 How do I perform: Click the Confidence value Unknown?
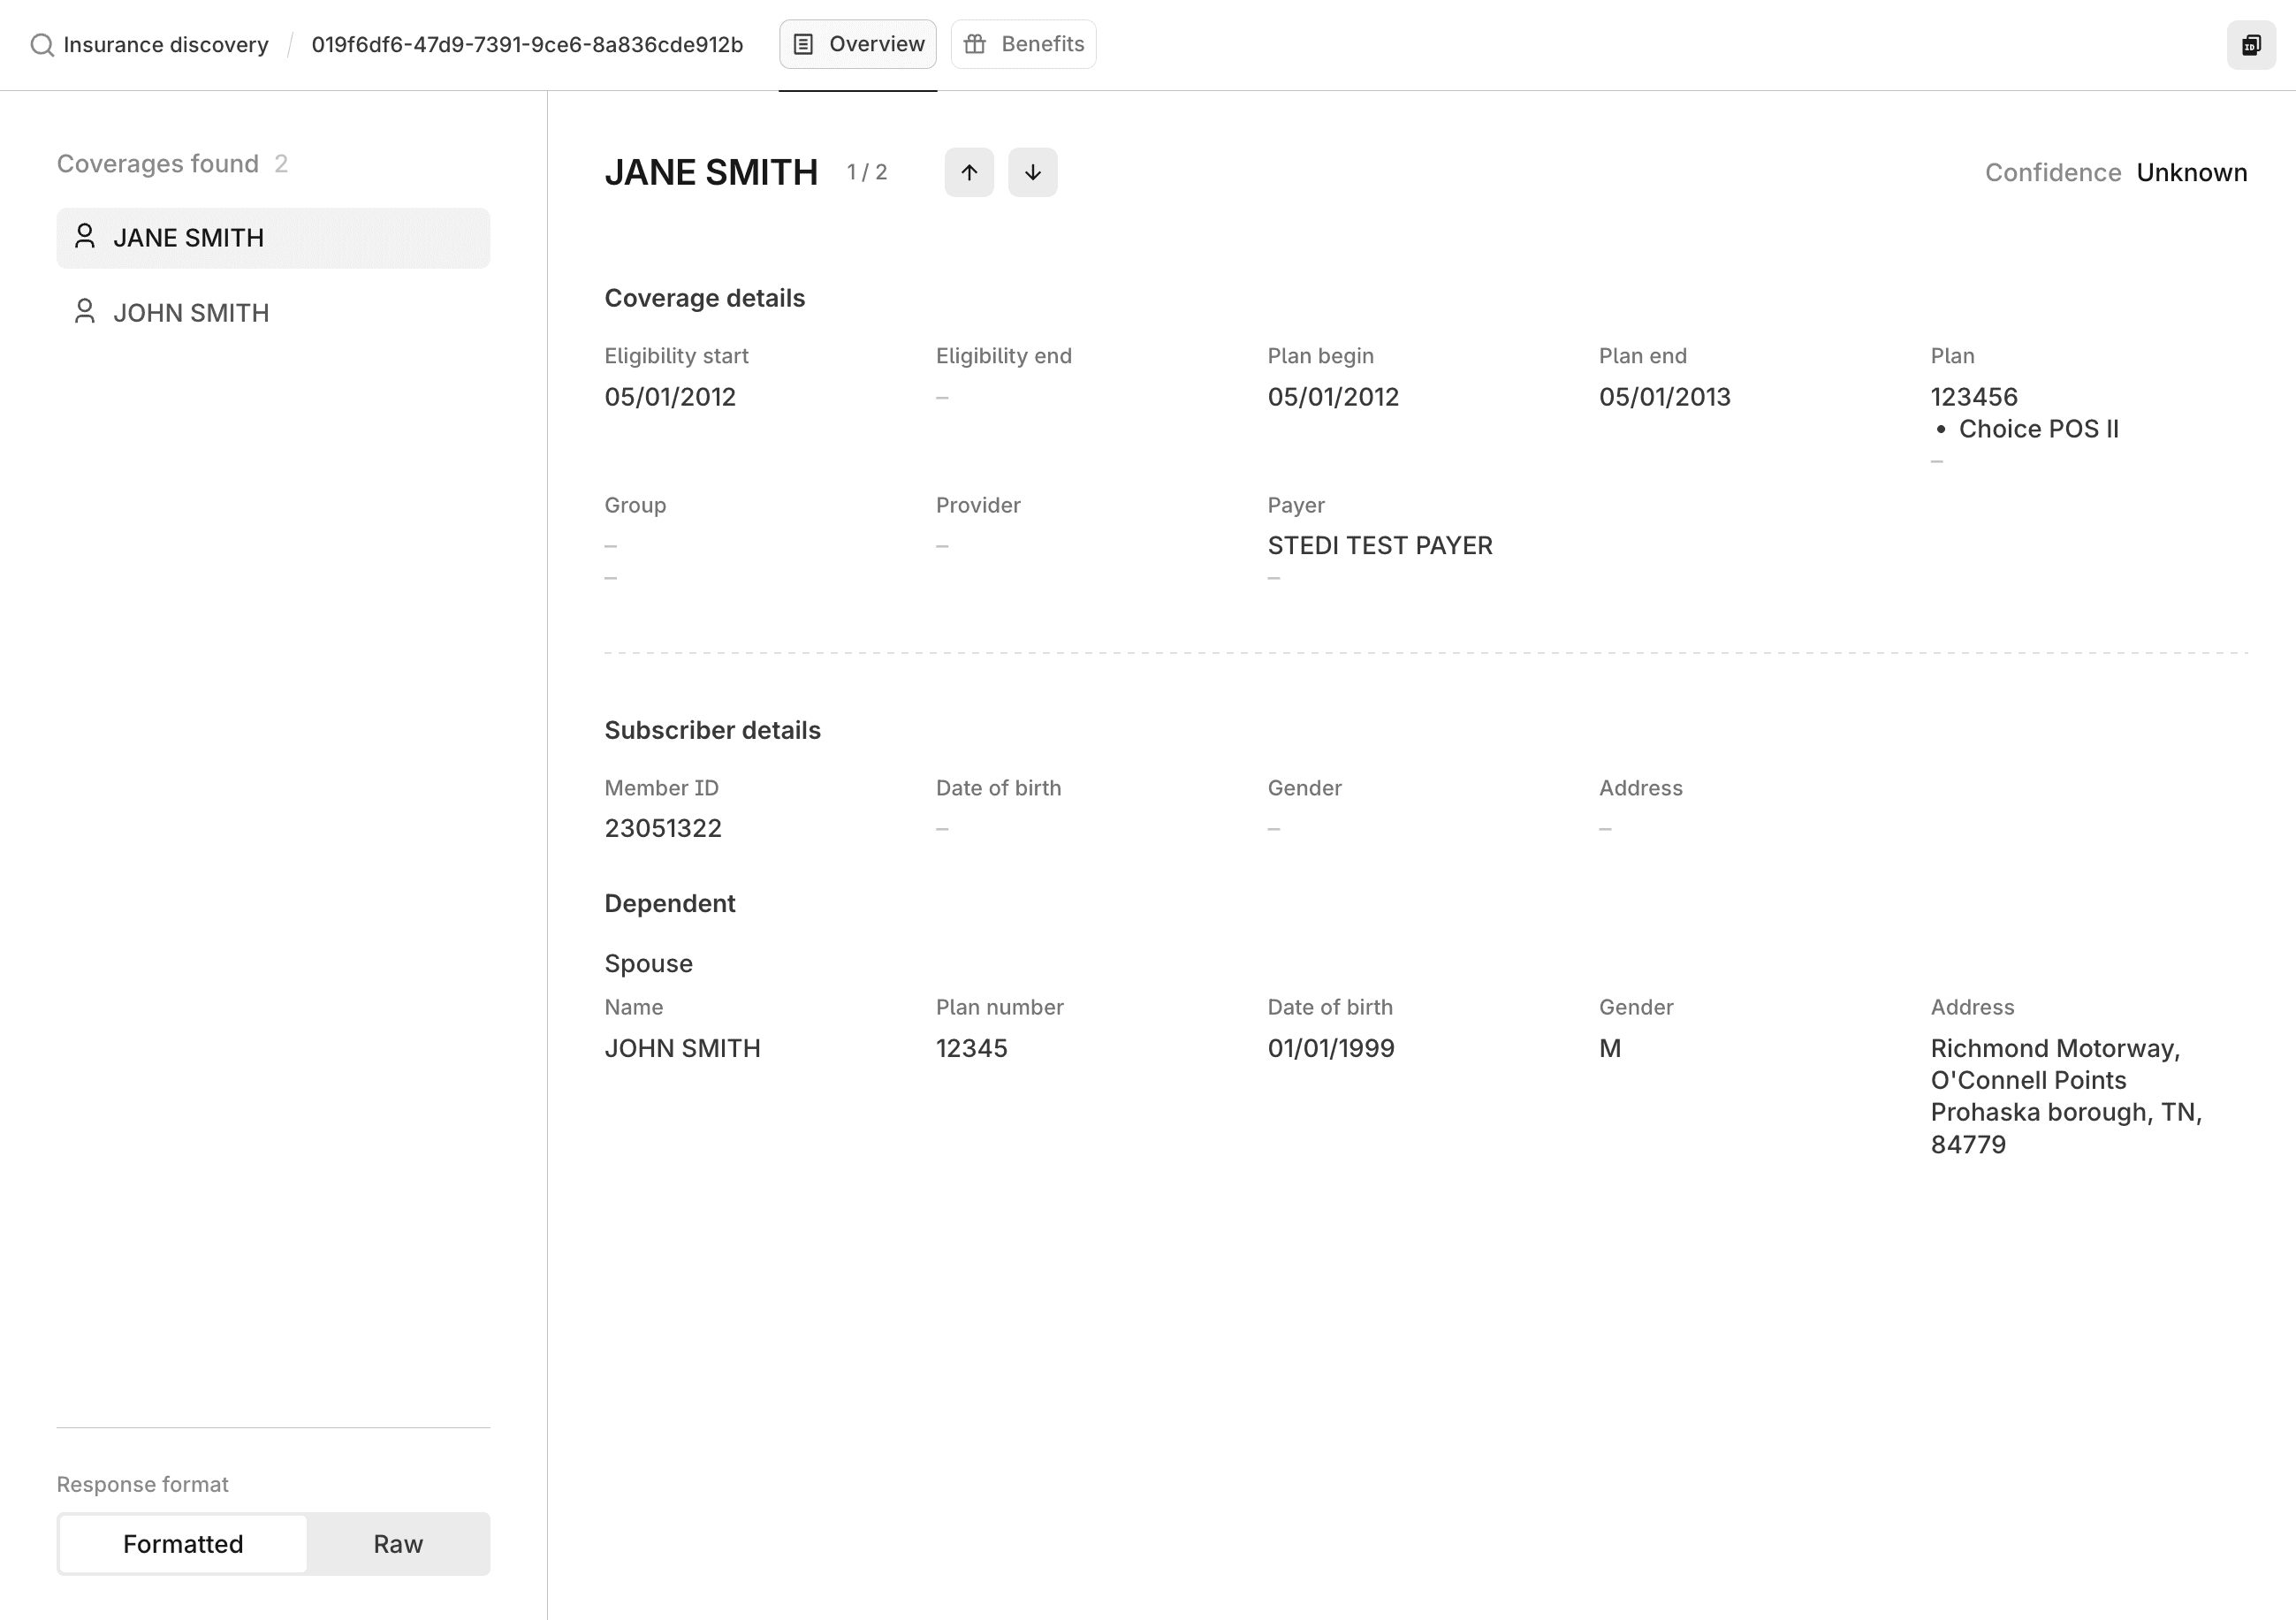coord(2192,173)
